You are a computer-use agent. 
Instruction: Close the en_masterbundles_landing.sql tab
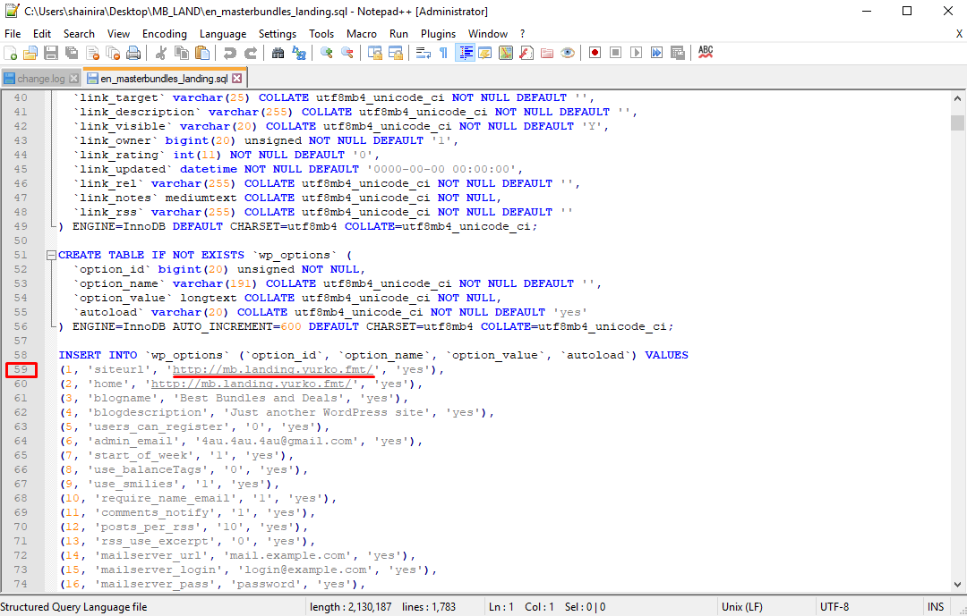(x=237, y=79)
